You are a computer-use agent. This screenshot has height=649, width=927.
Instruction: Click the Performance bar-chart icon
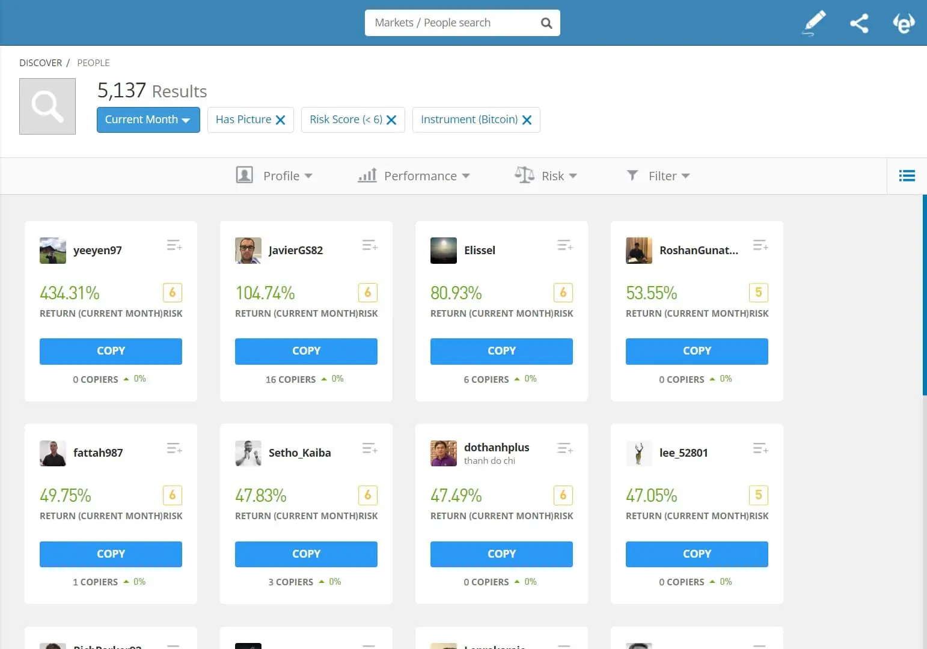[367, 175]
